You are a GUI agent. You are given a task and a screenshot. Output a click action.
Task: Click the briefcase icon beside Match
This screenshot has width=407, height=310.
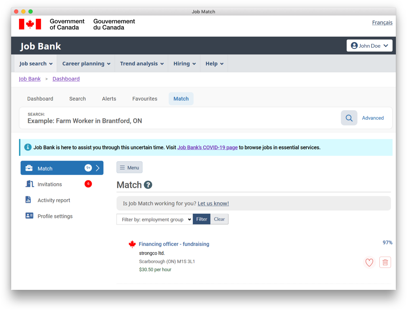pyautogui.click(x=29, y=168)
